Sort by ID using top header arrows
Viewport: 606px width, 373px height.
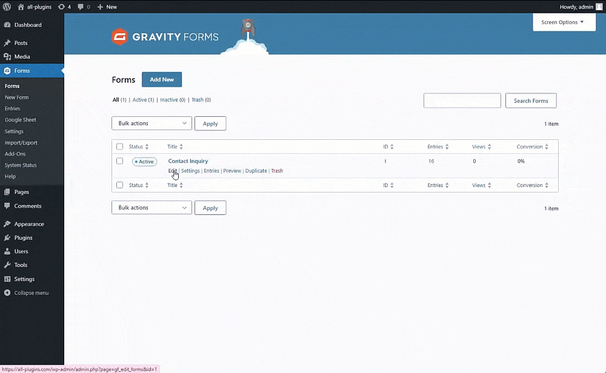(x=392, y=147)
